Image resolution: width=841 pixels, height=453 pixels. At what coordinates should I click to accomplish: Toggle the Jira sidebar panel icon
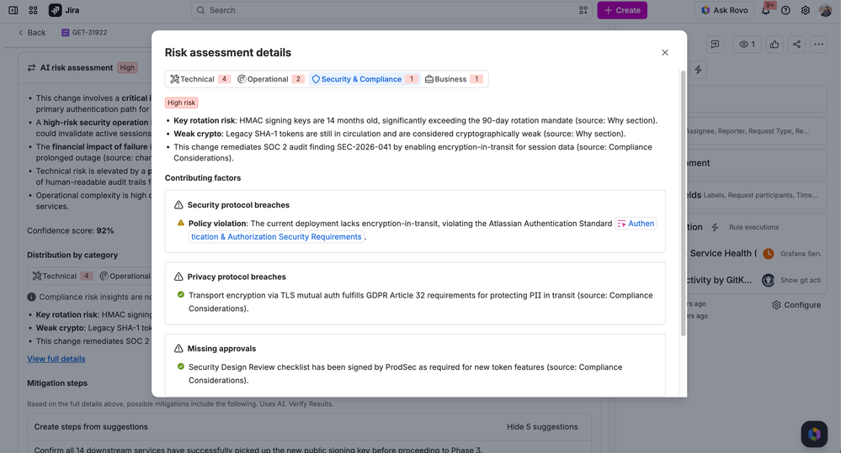(13, 10)
